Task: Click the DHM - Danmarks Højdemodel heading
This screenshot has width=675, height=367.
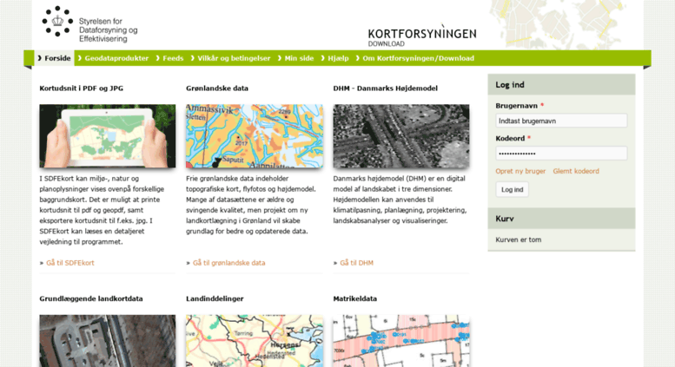Action: point(386,88)
